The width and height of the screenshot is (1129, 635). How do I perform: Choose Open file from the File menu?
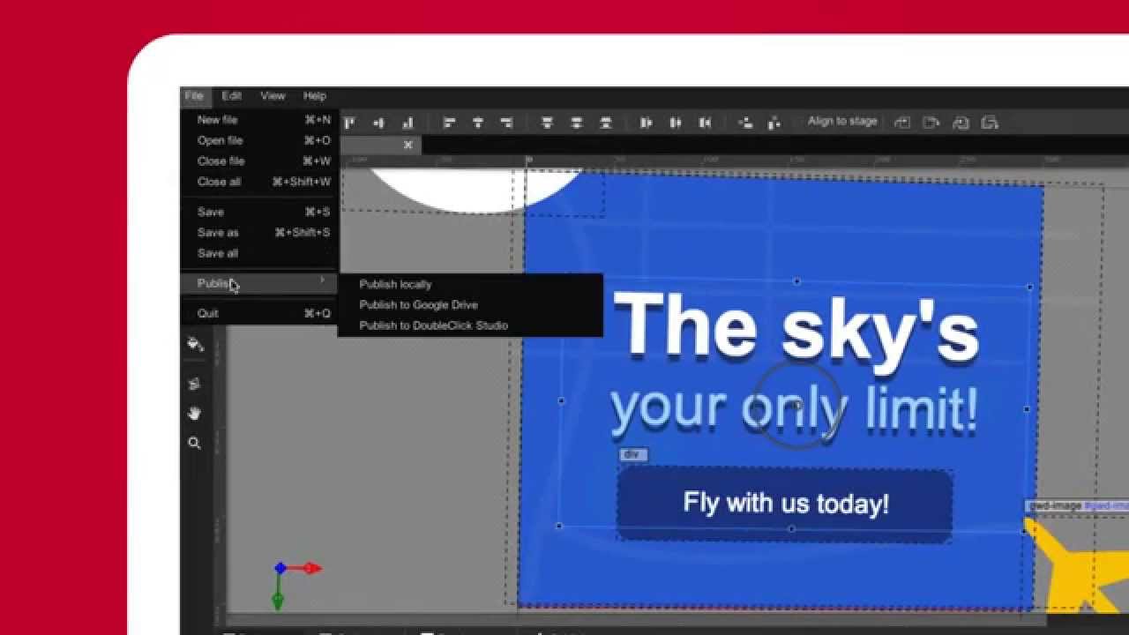[x=258, y=140]
